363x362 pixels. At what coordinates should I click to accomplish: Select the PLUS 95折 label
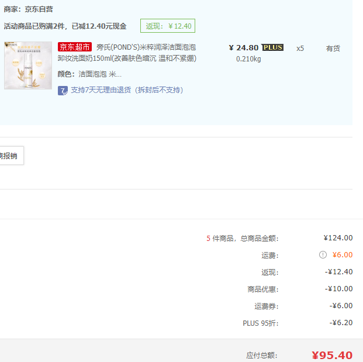coord(261,323)
